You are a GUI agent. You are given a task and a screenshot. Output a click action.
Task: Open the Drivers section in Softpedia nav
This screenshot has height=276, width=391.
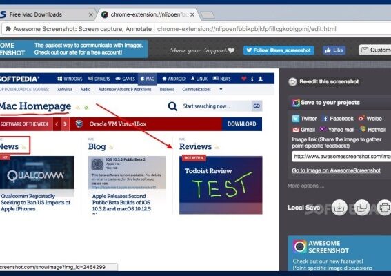pos(99,79)
